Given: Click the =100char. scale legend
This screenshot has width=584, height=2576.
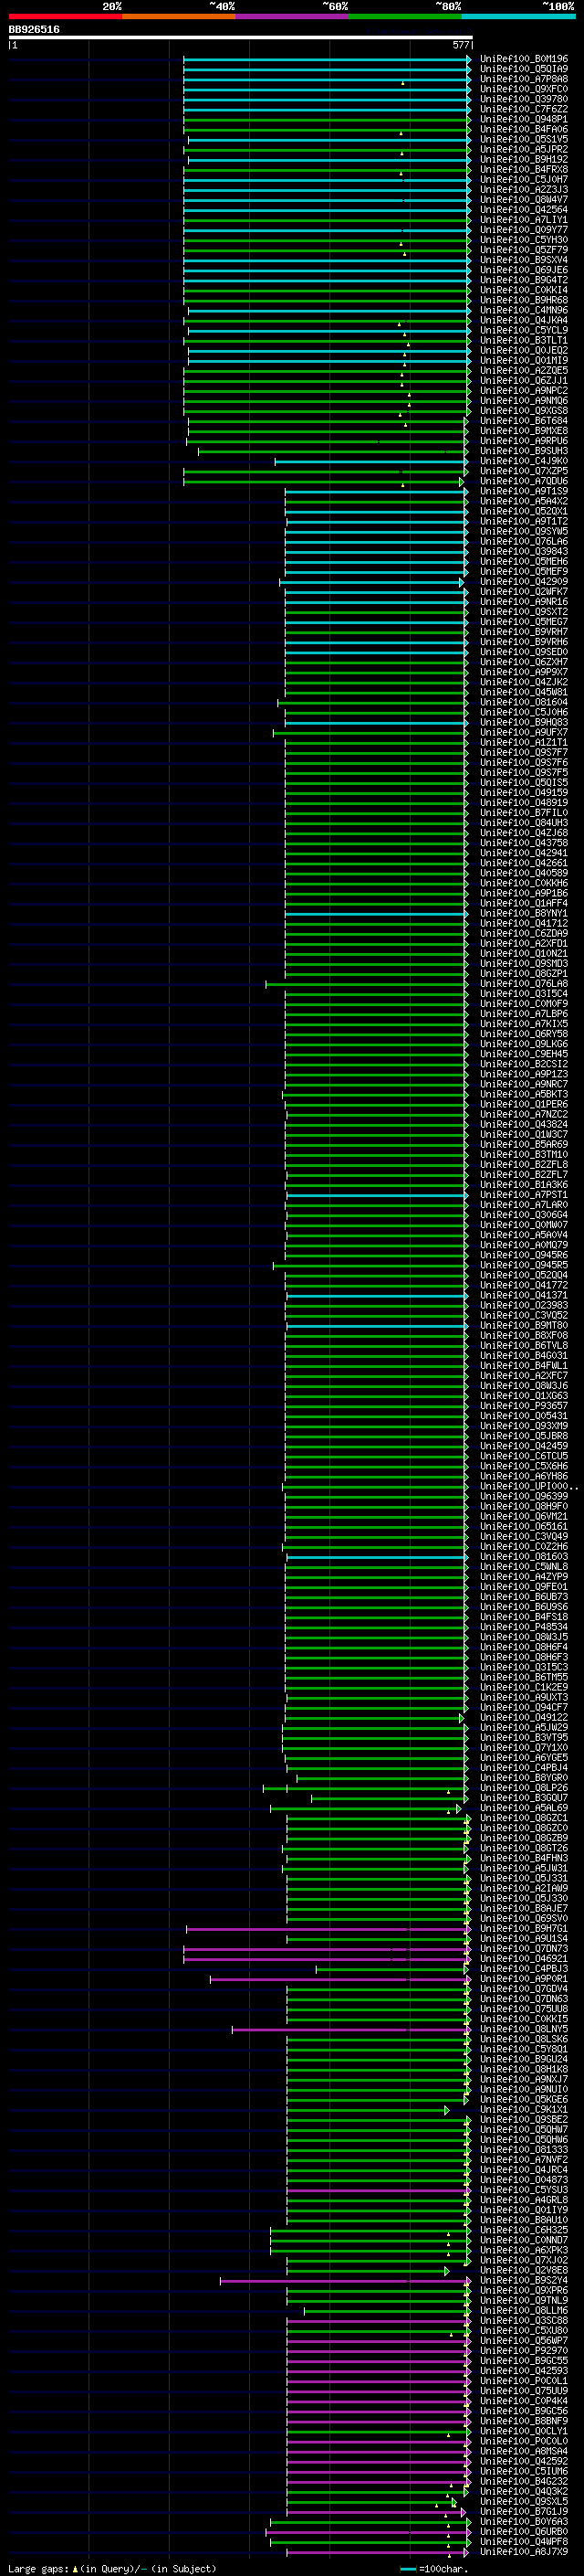Looking at the screenshot, I should 433,2568.
